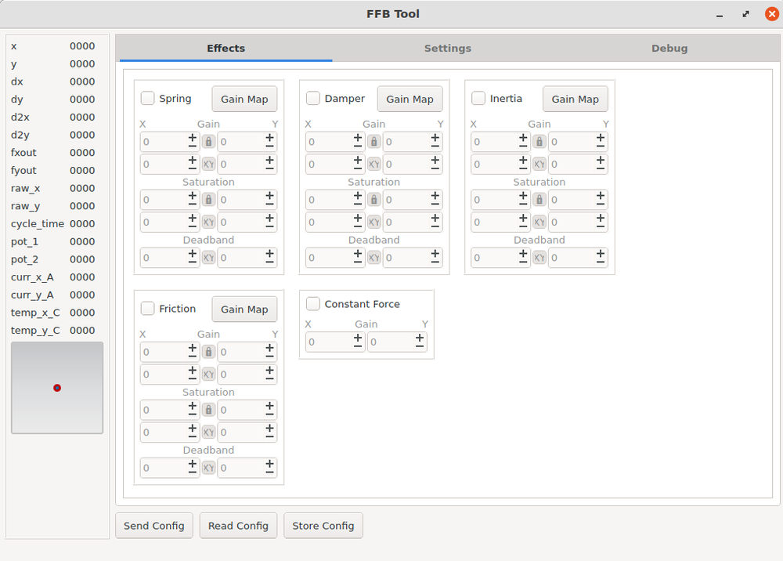Toggle the Damper effect checkbox
The height and width of the screenshot is (561, 783).
coord(312,99)
